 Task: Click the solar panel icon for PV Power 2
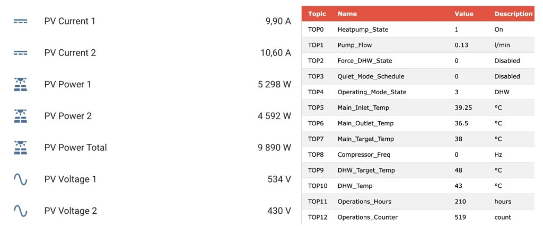tap(20, 116)
